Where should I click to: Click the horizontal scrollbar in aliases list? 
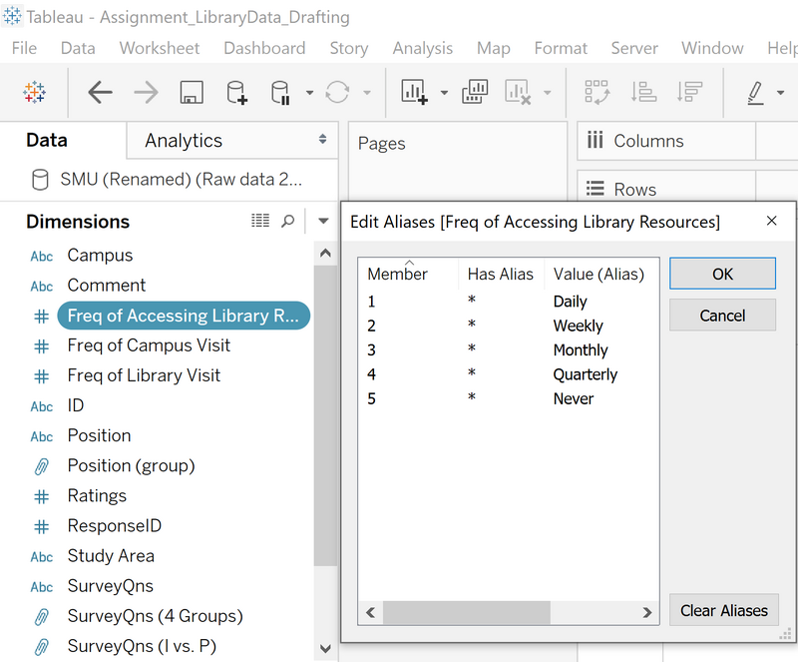[465, 612]
